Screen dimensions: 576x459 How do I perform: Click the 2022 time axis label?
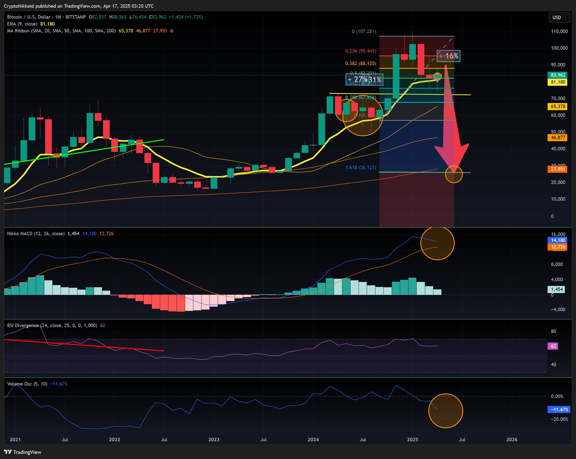(115, 440)
